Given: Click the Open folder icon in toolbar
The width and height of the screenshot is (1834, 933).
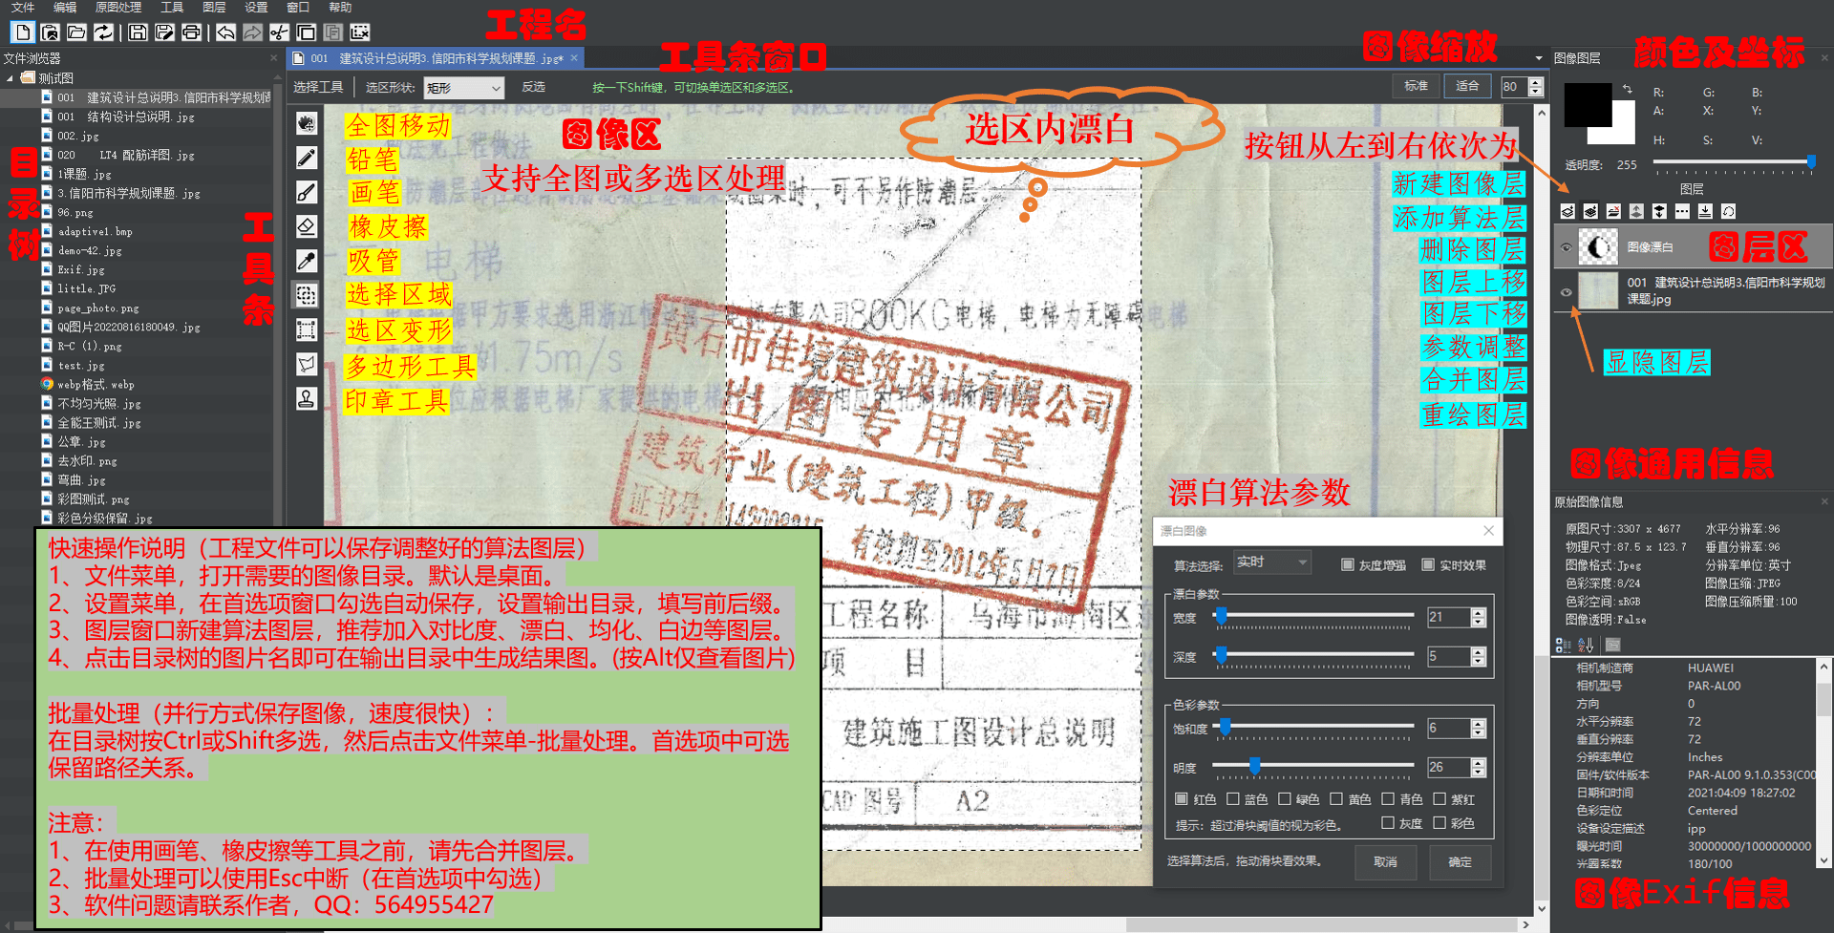Looking at the screenshot, I should tap(76, 32).
